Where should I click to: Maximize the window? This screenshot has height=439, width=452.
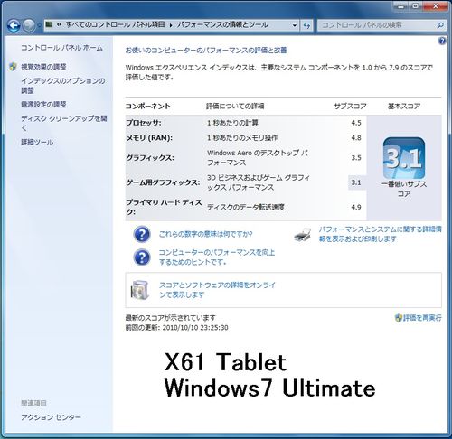pos(416,6)
